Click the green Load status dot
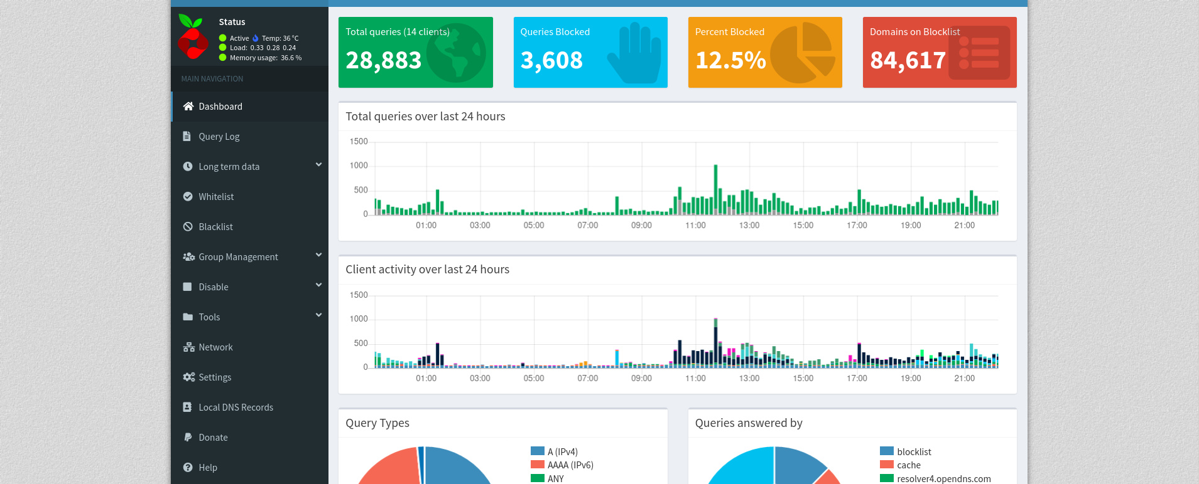1199x484 pixels. [x=222, y=48]
